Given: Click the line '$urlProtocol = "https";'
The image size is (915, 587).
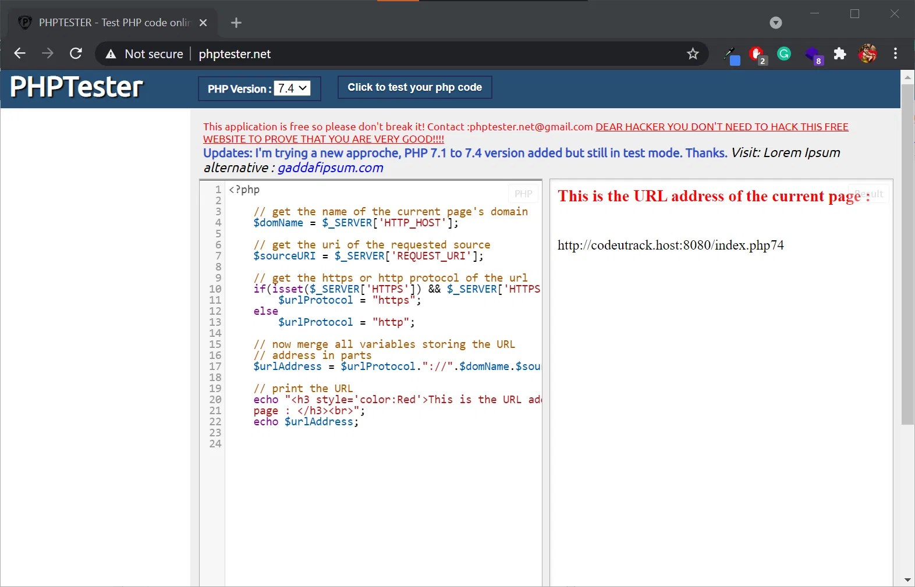Looking at the screenshot, I should click(350, 300).
